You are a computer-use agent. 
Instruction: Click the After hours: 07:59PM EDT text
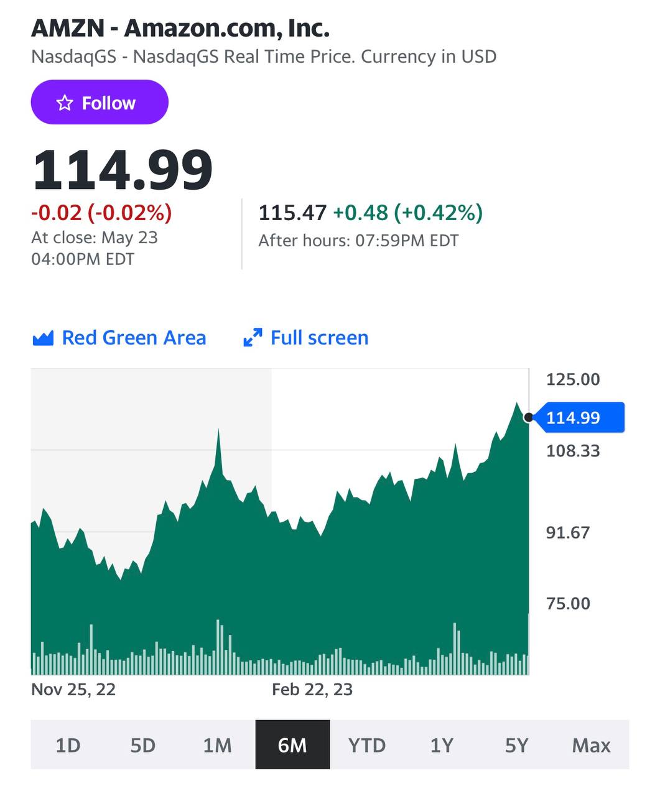coord(358,241)
